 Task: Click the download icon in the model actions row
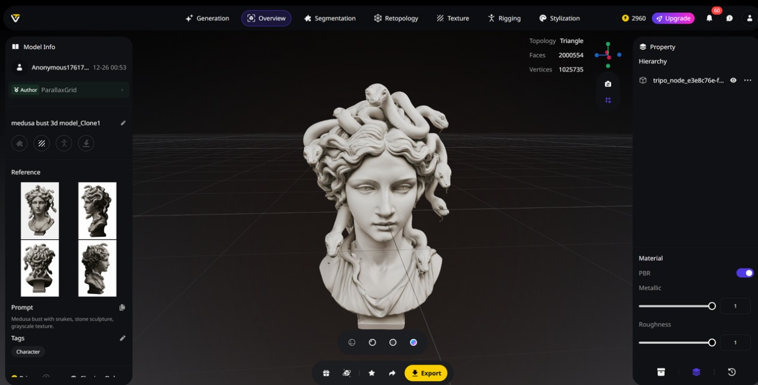coord(86,143)
